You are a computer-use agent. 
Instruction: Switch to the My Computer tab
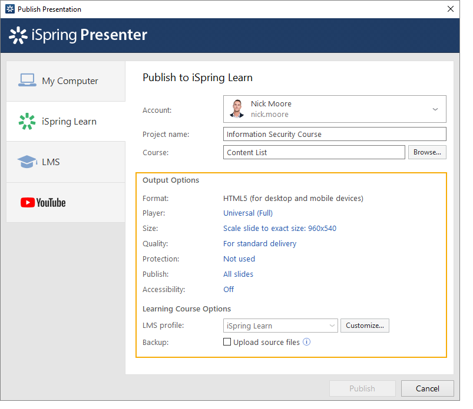pos(66,81)
